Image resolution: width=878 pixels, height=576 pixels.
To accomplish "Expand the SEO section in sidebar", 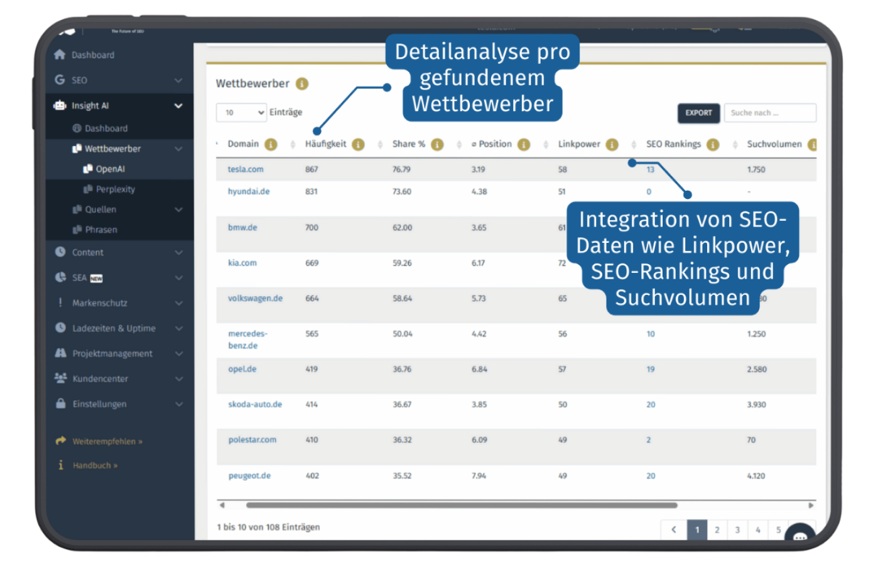I will (x=178, y=80).
